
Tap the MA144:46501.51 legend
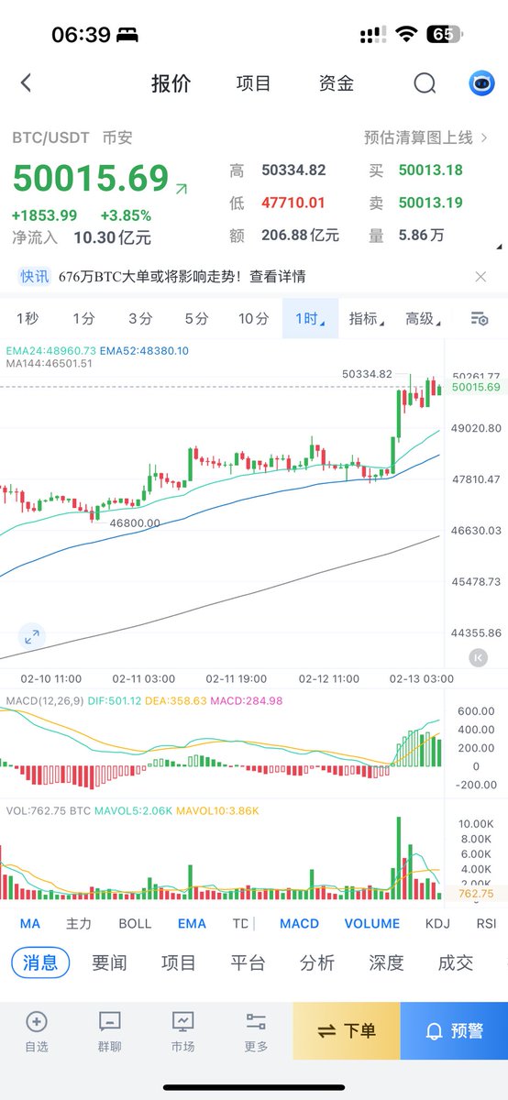50,364
